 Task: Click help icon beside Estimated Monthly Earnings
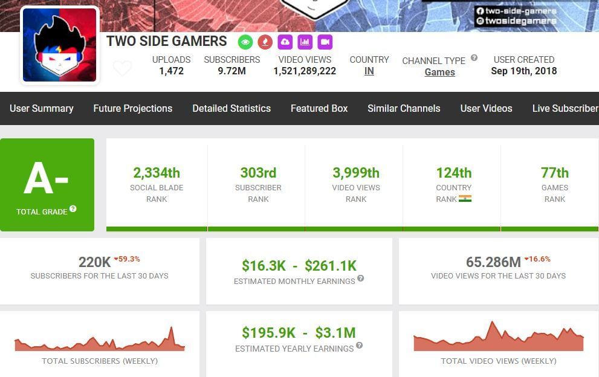pyautogui.click(x=361, y=279)
